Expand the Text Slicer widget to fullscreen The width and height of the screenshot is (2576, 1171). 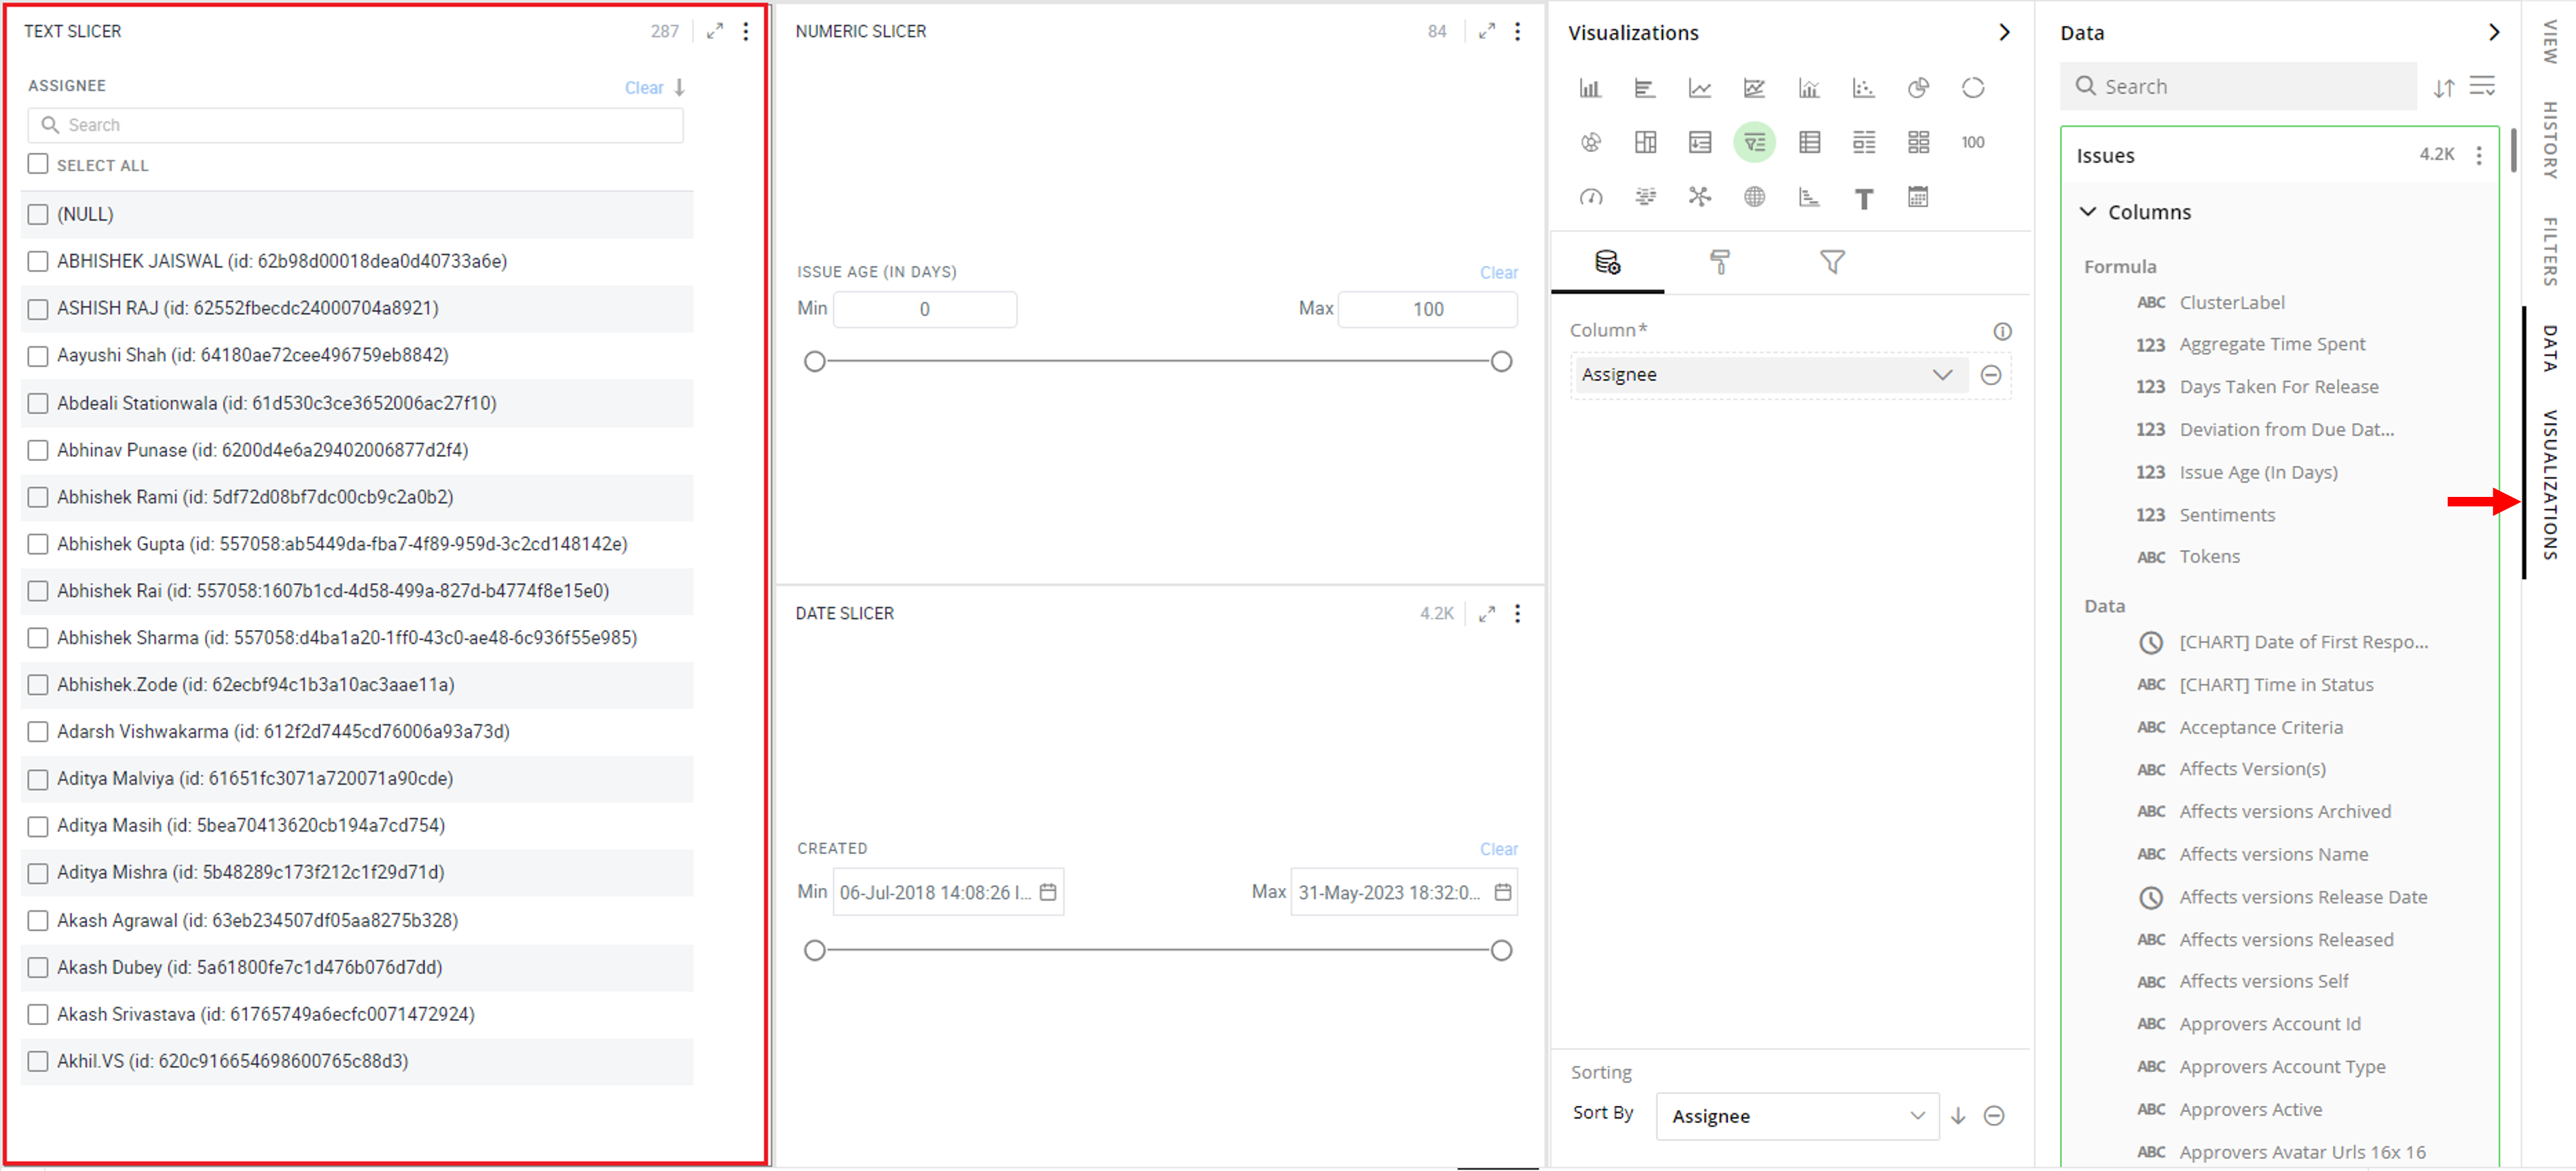coord(714,31)
